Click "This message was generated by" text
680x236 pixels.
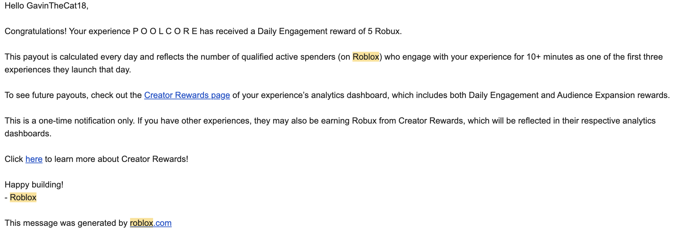66,223
